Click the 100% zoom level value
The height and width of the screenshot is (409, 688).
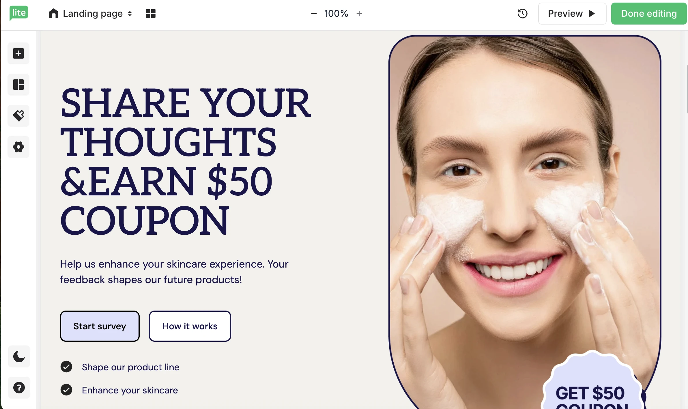coord(336,14)
